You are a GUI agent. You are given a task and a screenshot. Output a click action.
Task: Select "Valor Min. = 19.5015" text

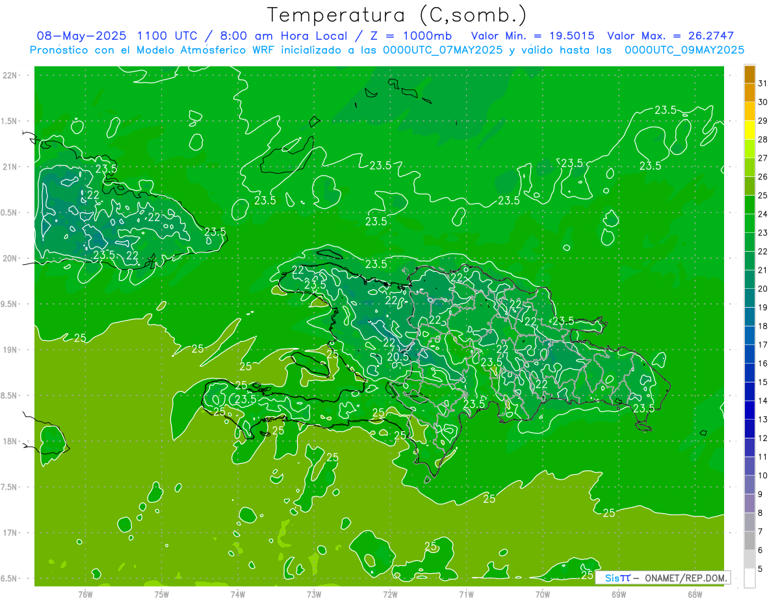[533, 36]
